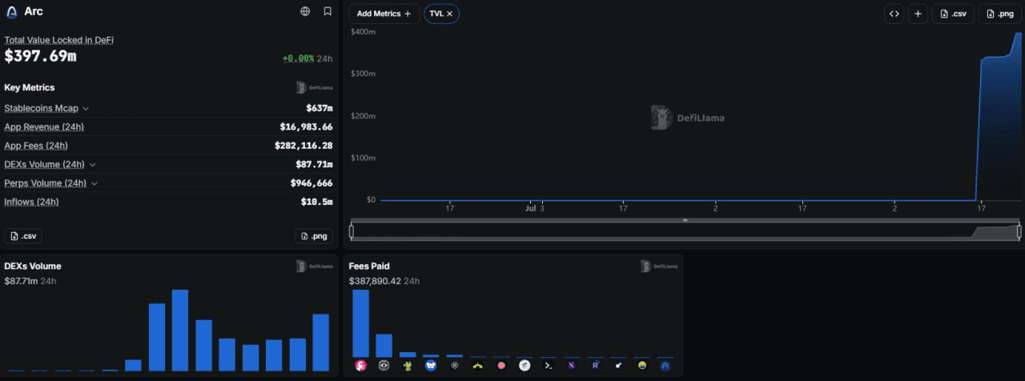Viewport: 1025px width, 381px height.
Task: Expand the Stablecoins Mcap row
Action: pyautogui.click(x=86, y=108)
